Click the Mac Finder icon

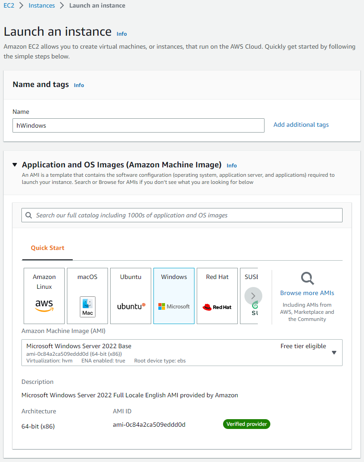click(x=87, y=307)
